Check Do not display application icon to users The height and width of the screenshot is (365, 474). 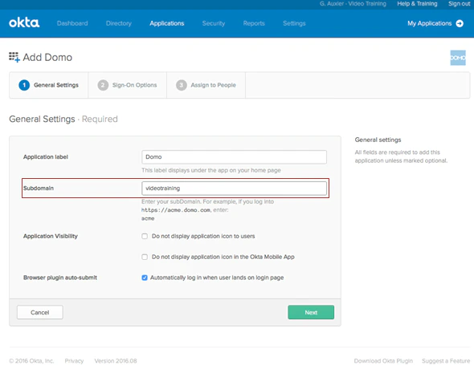[145, 236]
